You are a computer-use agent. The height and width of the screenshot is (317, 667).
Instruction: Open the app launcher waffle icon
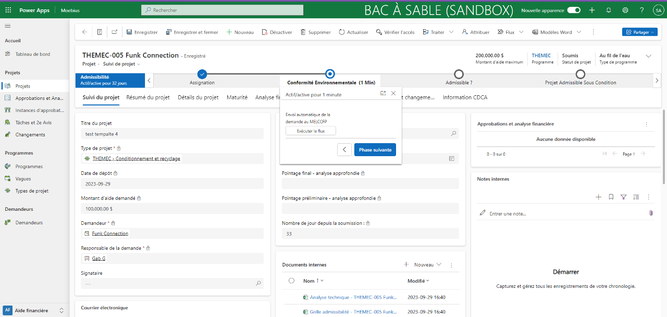point(8,10)
